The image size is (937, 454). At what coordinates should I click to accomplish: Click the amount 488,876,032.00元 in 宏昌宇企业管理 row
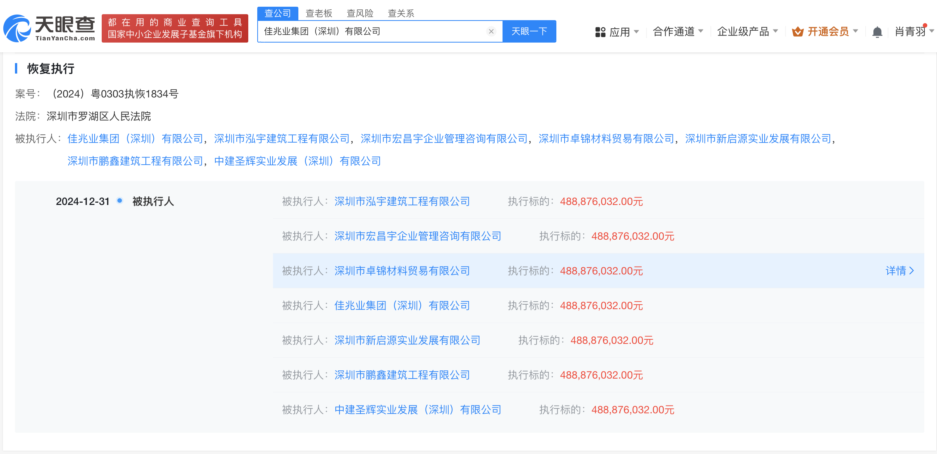tap(633, 236)
